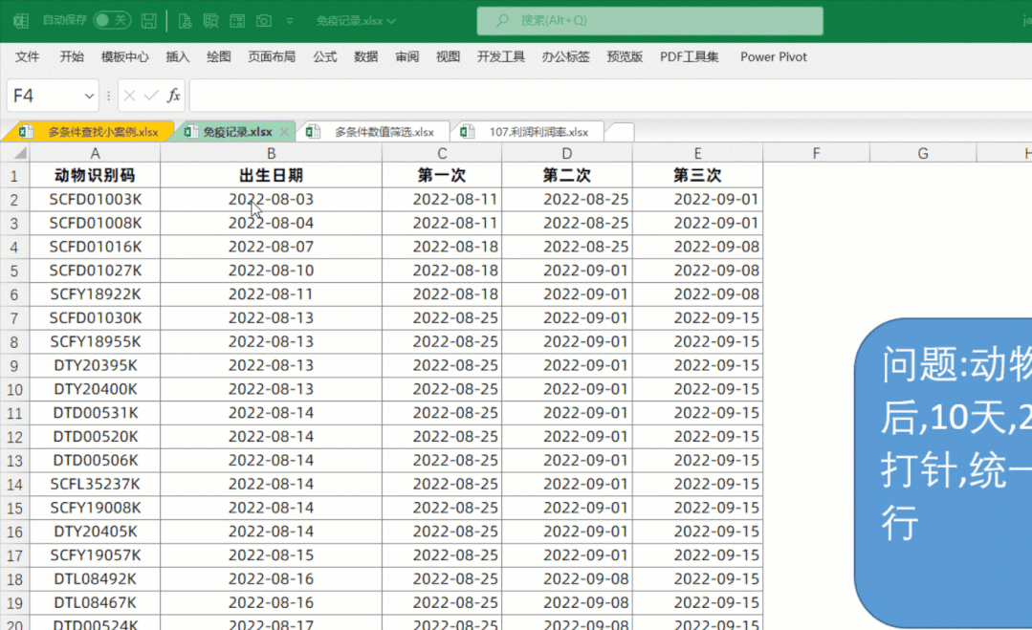Click the 第三次 header cell
This screenshot has width=1032, height=630.
[697, 175]
